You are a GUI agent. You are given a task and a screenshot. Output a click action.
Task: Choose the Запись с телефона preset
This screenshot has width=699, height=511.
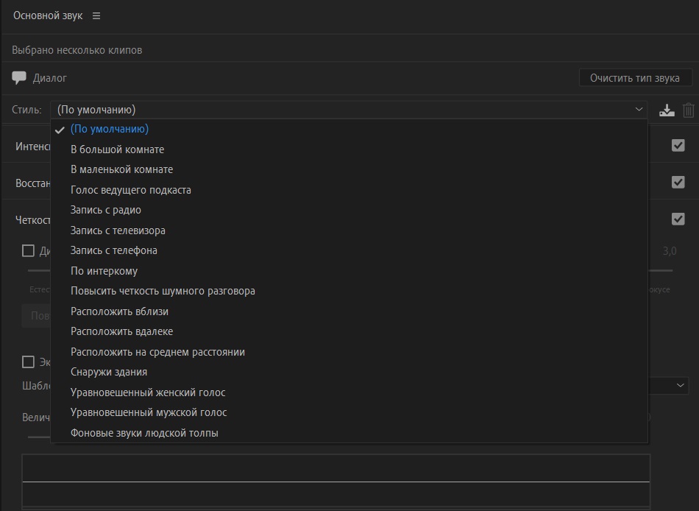click(114, 250)
